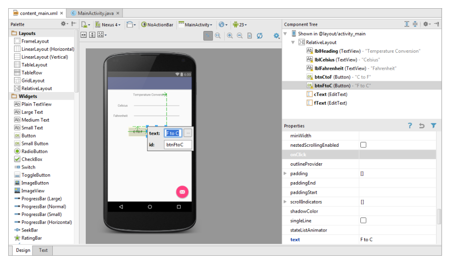Image resolution: width=450 pixels, height=264 pixels.
Task: Collapse the RelativeLayout tree node
Action: [x=293, y=43]
